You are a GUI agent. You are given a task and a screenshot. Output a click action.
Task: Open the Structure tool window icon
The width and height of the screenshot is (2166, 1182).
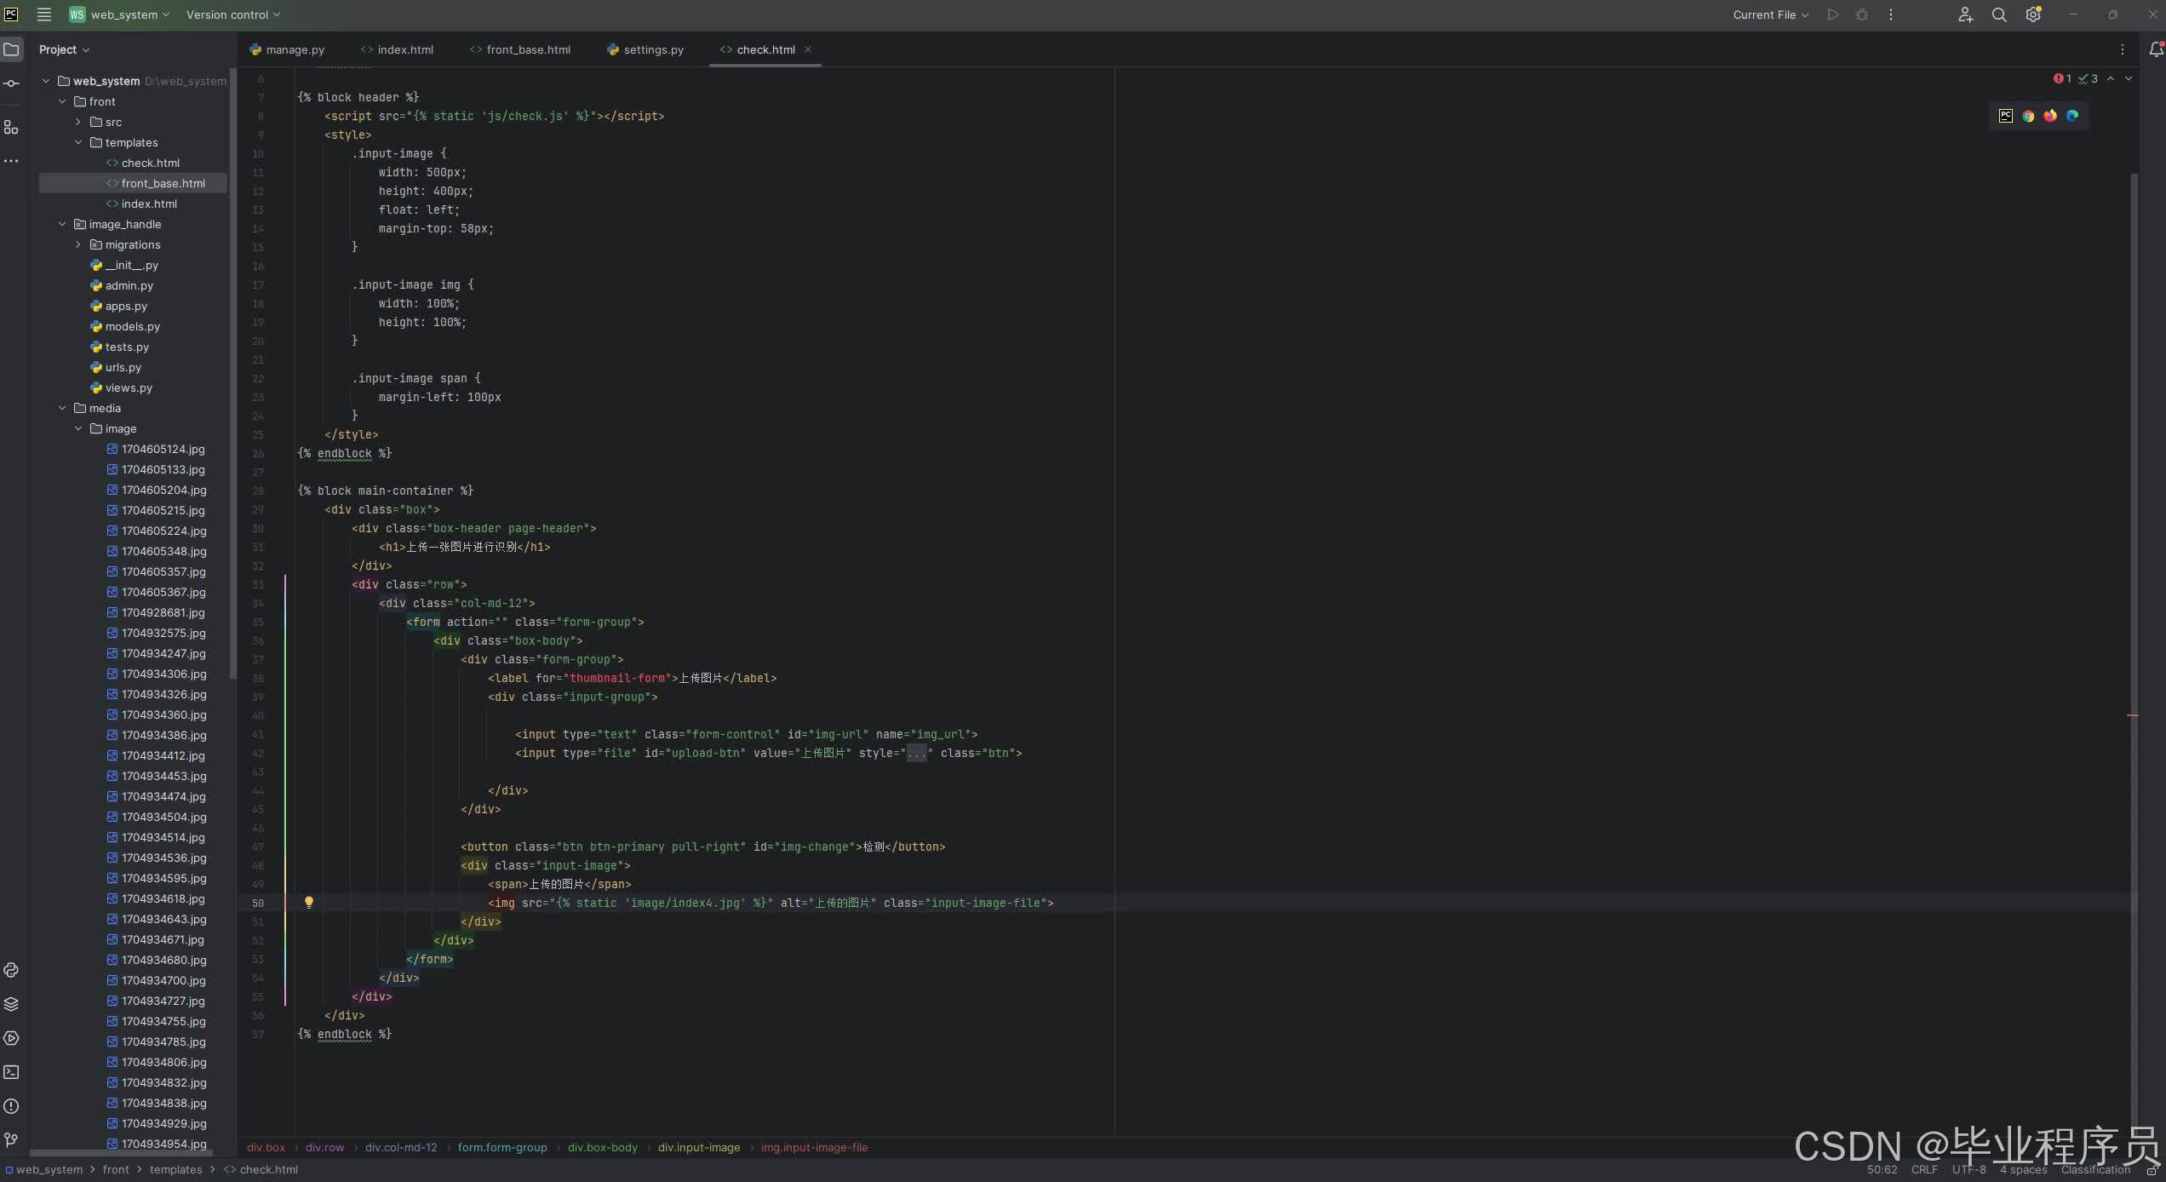click(11, 128)
